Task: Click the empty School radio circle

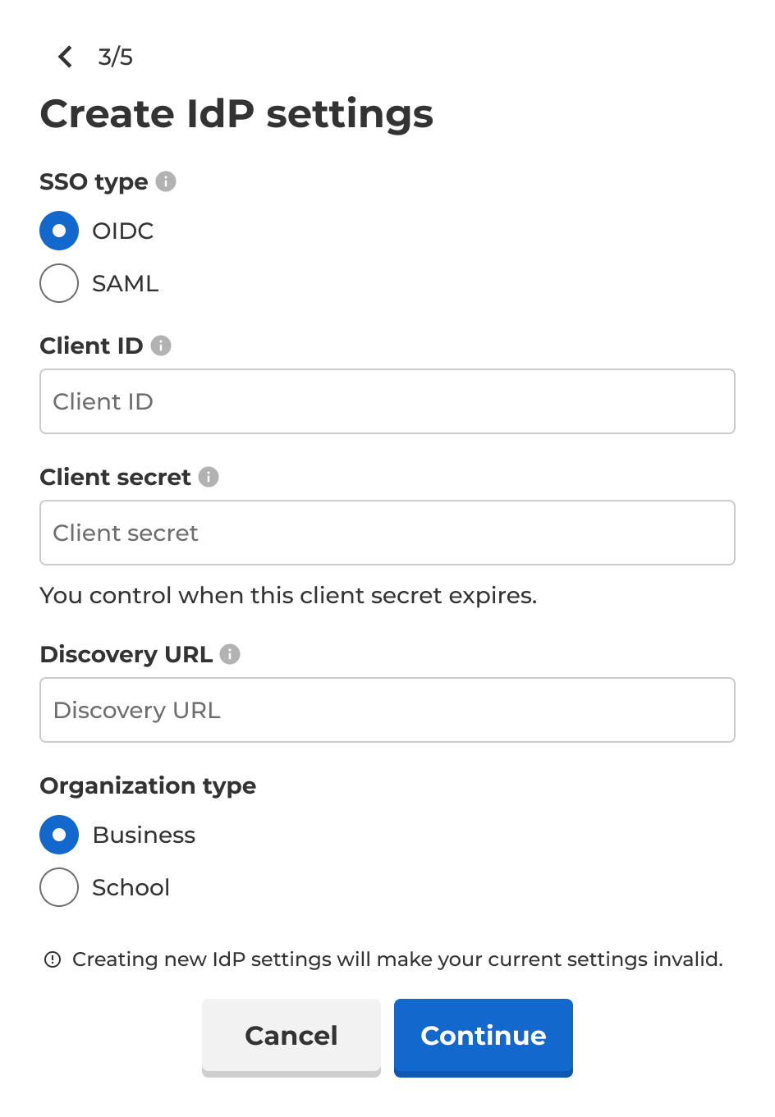Action: pos(58,887)
